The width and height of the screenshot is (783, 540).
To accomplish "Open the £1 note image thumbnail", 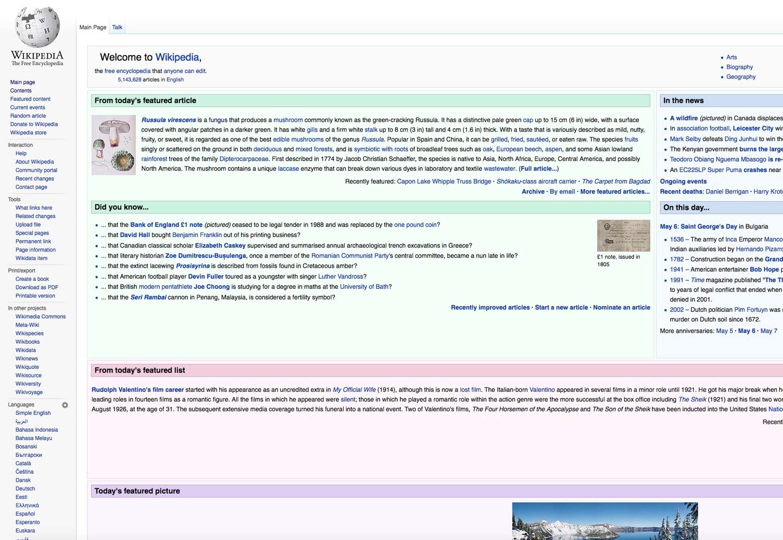I will point(623,235).
